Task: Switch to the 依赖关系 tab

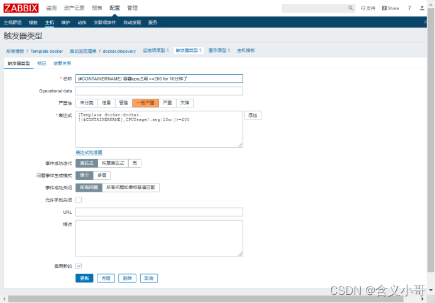Action: 62,63
